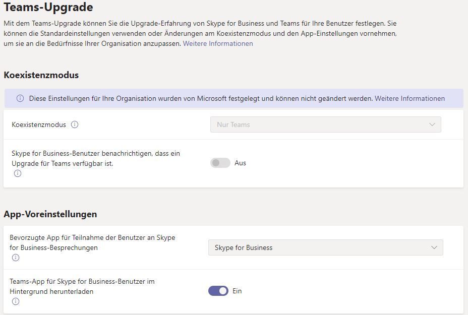
Task: Open the preferred app 'Skype for Business' dropdown
Action: [325, 247]
